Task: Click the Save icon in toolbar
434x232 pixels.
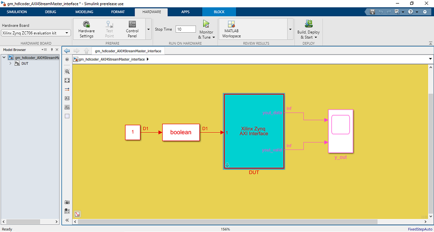Action: click(372, 12)
